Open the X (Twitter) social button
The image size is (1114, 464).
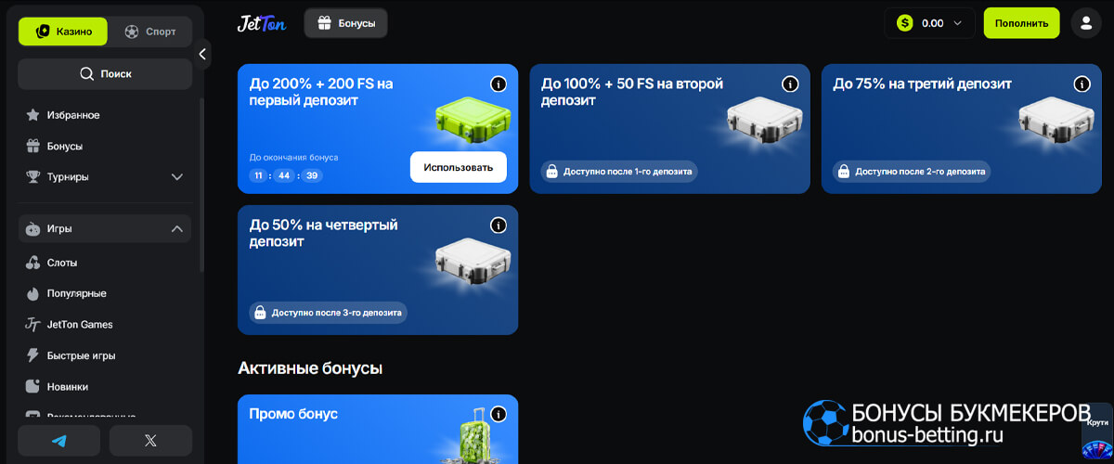[150, 441]
